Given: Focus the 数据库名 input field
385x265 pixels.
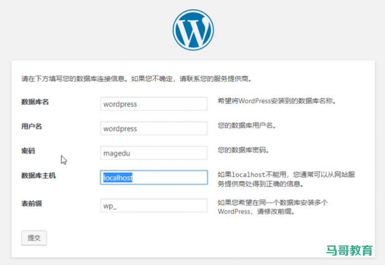Looking at the screenshot, I should click(x=154, y=104).
